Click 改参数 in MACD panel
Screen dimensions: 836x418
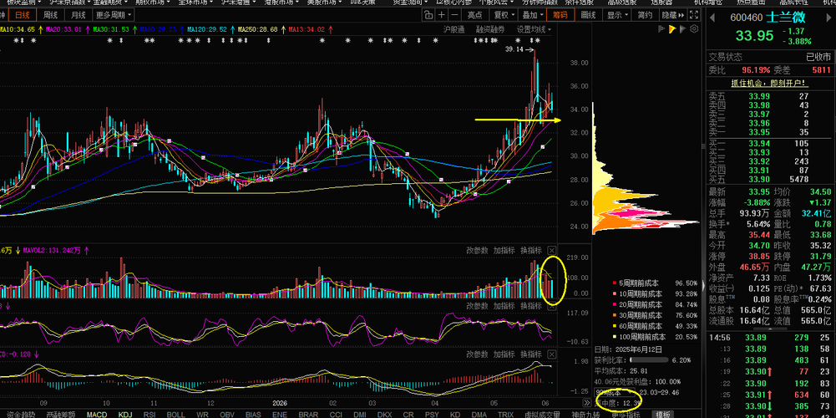click(477, 354)
